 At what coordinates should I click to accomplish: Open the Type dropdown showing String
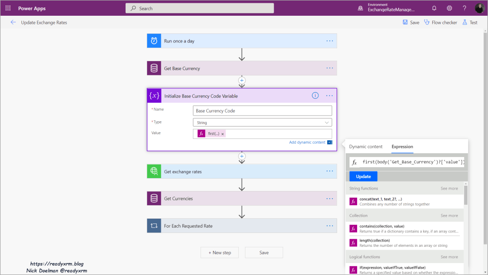point(262,123)
